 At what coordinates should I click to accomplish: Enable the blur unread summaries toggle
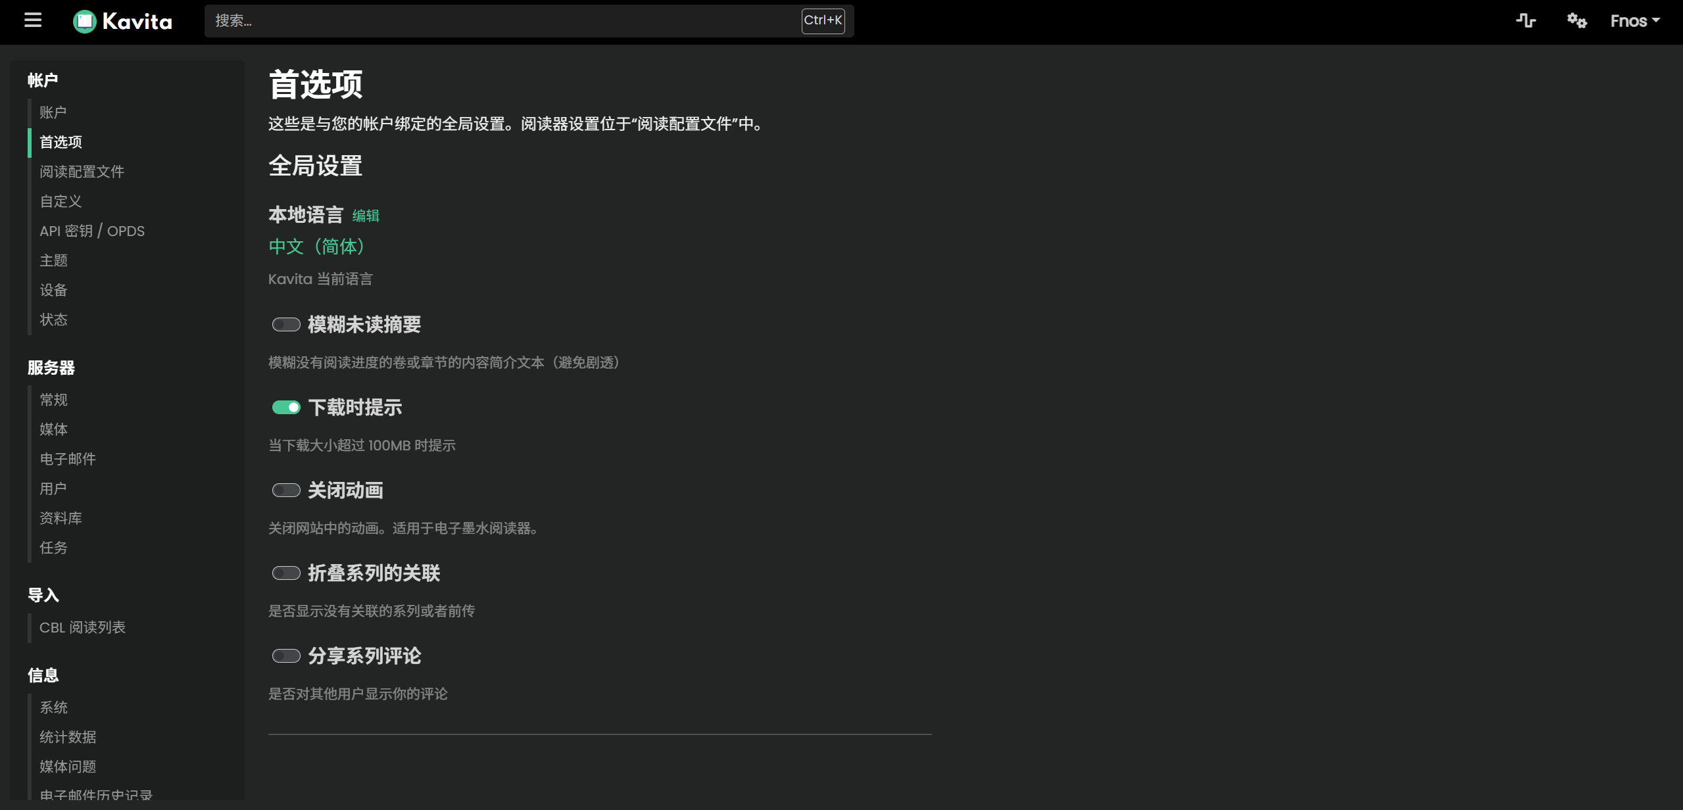tap(286, 325)
